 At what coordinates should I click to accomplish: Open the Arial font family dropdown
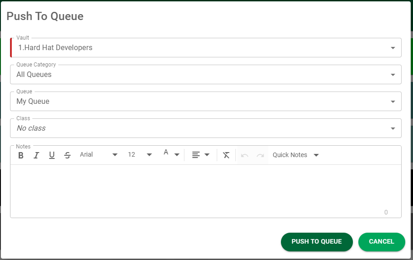pyautogui.click(x=99, y=155)
